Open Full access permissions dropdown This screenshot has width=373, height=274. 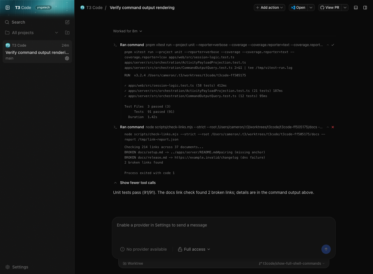coord(194,249)
